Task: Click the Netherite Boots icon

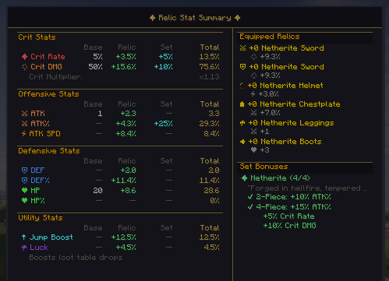Action: 242,142
